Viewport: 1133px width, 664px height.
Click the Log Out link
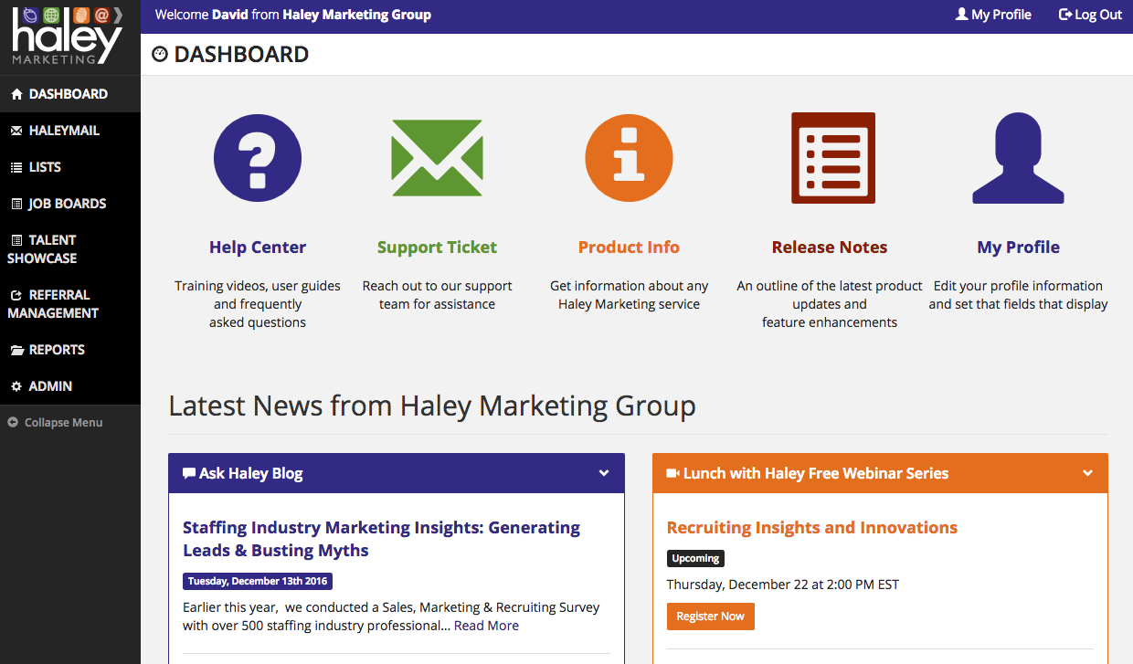coord(1090,15)
